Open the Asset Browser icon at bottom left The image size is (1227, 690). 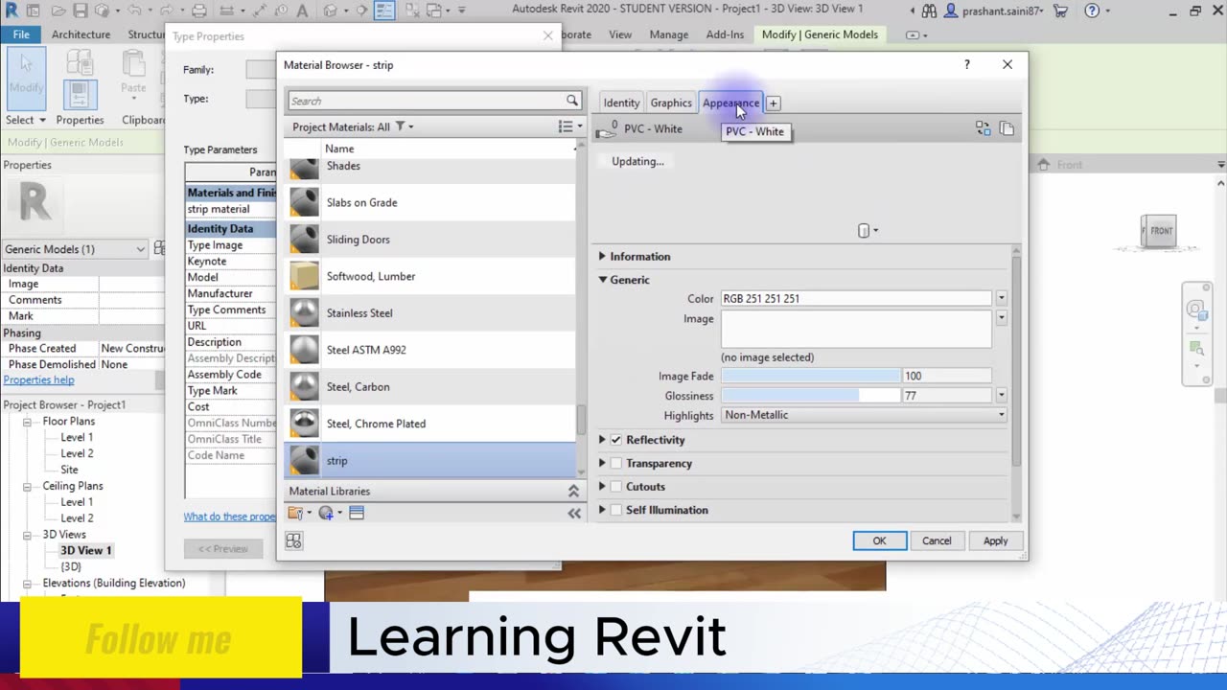(294, 541)
